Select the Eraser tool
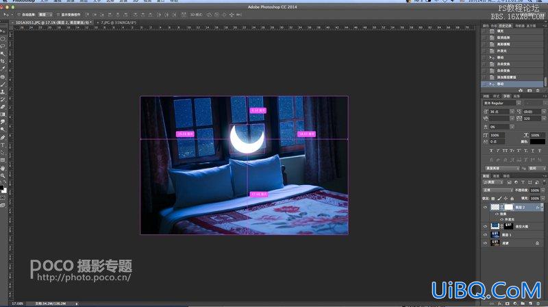 [x=3, y=107]
